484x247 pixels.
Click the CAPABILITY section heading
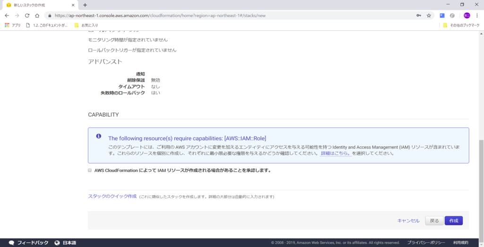pos(104,115)
